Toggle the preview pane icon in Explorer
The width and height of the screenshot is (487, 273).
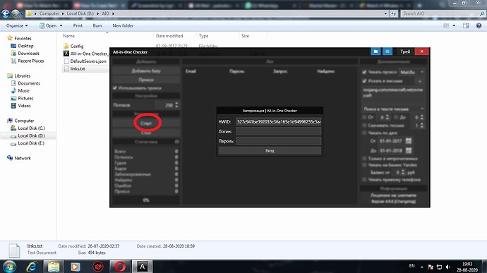pyautogui.click(x=466, y=26)
